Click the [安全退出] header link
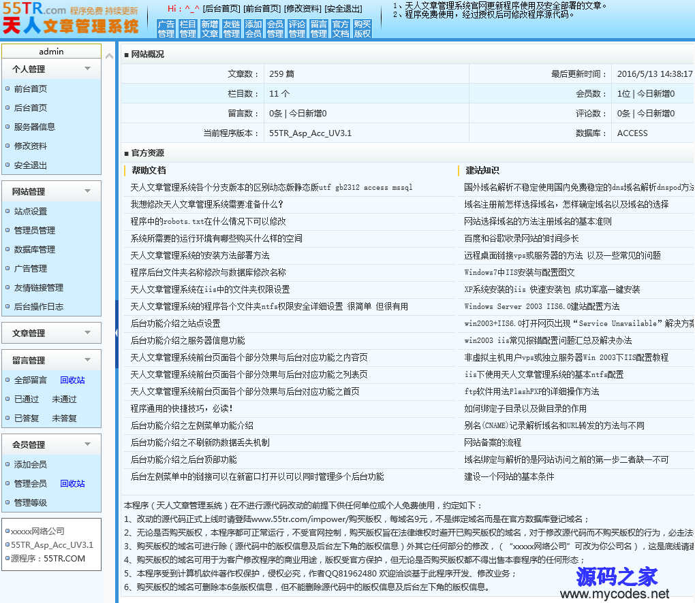Screen dimensions: 695x603 coord(343,8)
